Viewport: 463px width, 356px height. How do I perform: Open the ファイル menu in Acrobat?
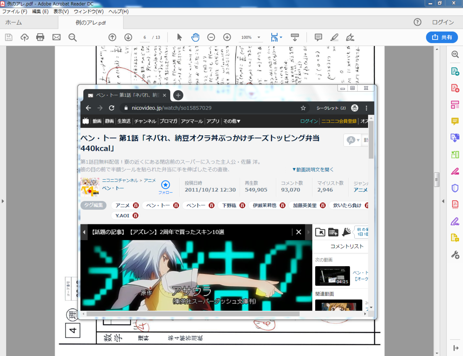click(x=15, y=12)
